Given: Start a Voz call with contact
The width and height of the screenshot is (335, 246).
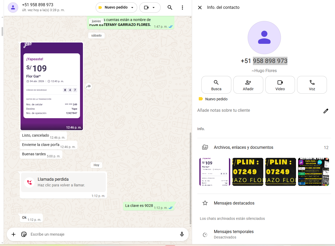Looking at the screenshot, I should 312,85.
